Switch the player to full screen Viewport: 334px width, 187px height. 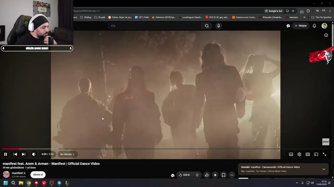click(324, 154)
